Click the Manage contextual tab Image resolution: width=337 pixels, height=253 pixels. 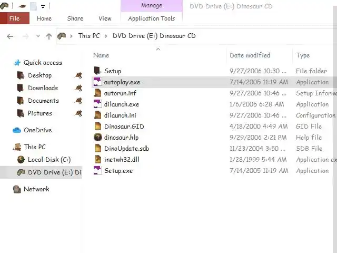pyautogui.click(x=152, y=6)
